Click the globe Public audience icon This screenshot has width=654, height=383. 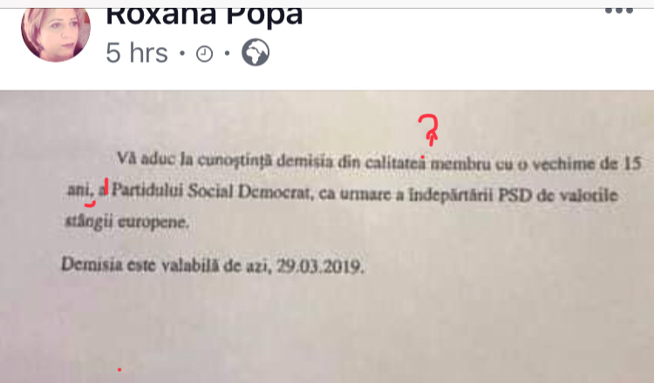click(255, 52)
